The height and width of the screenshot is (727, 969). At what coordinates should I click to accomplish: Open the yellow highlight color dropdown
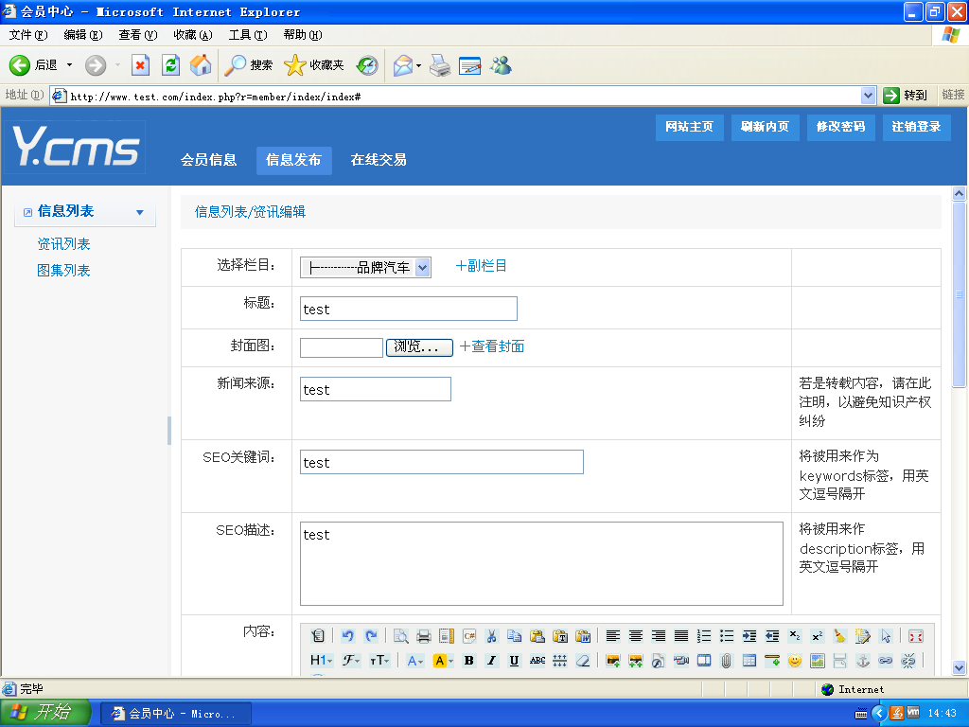(443, 660)
